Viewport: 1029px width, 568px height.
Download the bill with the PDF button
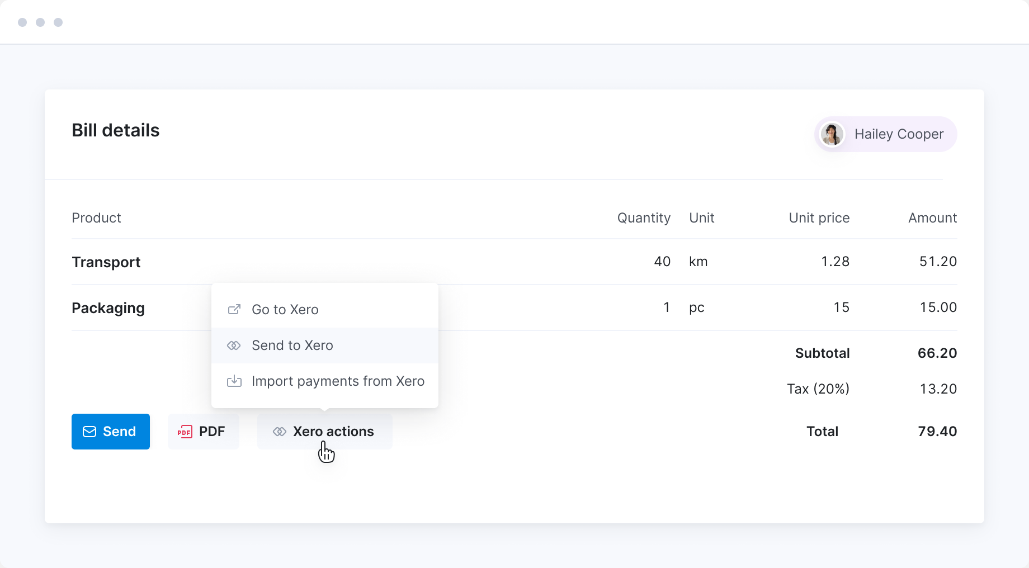tap(204, 432)
